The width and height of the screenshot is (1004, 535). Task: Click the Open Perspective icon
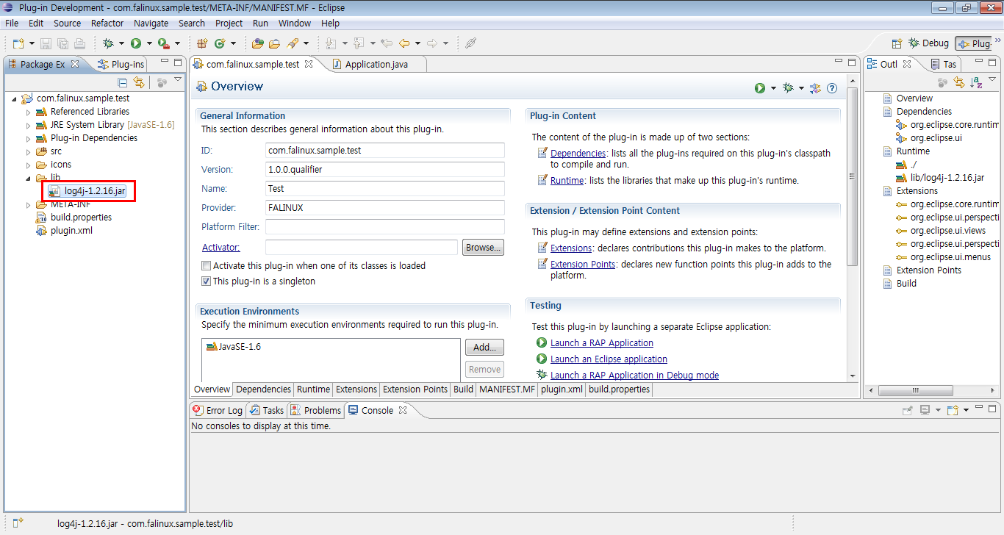897,43
